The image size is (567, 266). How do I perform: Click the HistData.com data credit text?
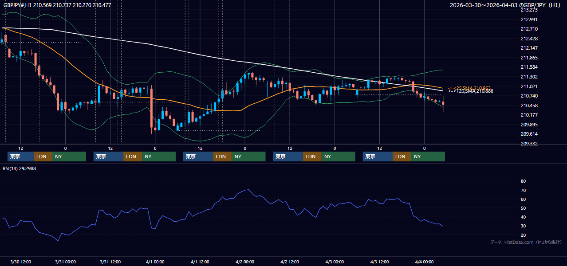[x=526, y=242]
